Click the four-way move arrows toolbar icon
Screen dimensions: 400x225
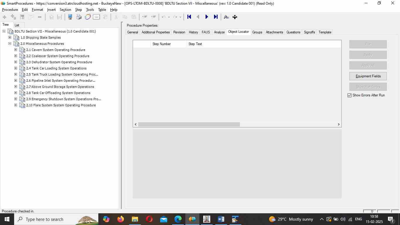click(x=235, y=17)
